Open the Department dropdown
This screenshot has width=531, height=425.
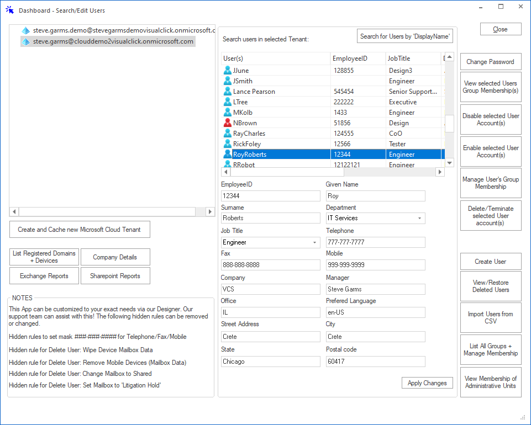point(419,218)
